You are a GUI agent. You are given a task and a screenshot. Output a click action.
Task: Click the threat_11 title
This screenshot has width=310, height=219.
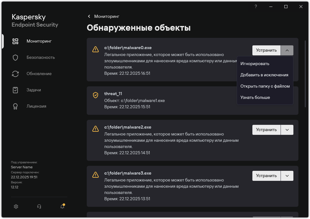click(113, 94)
